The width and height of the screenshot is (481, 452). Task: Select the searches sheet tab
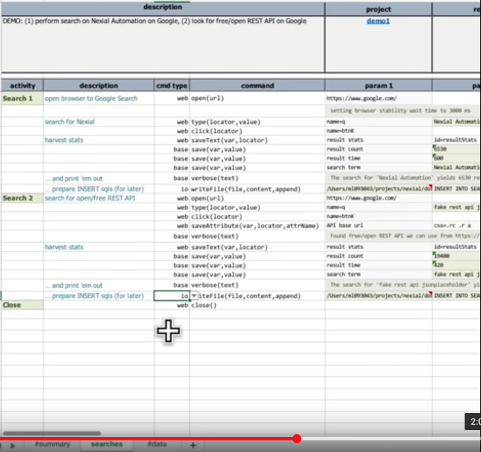point(107,444)
